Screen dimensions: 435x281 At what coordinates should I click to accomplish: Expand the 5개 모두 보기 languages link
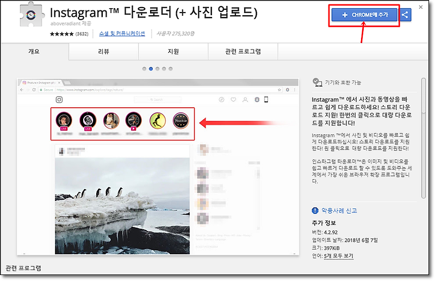coord(338,256)
